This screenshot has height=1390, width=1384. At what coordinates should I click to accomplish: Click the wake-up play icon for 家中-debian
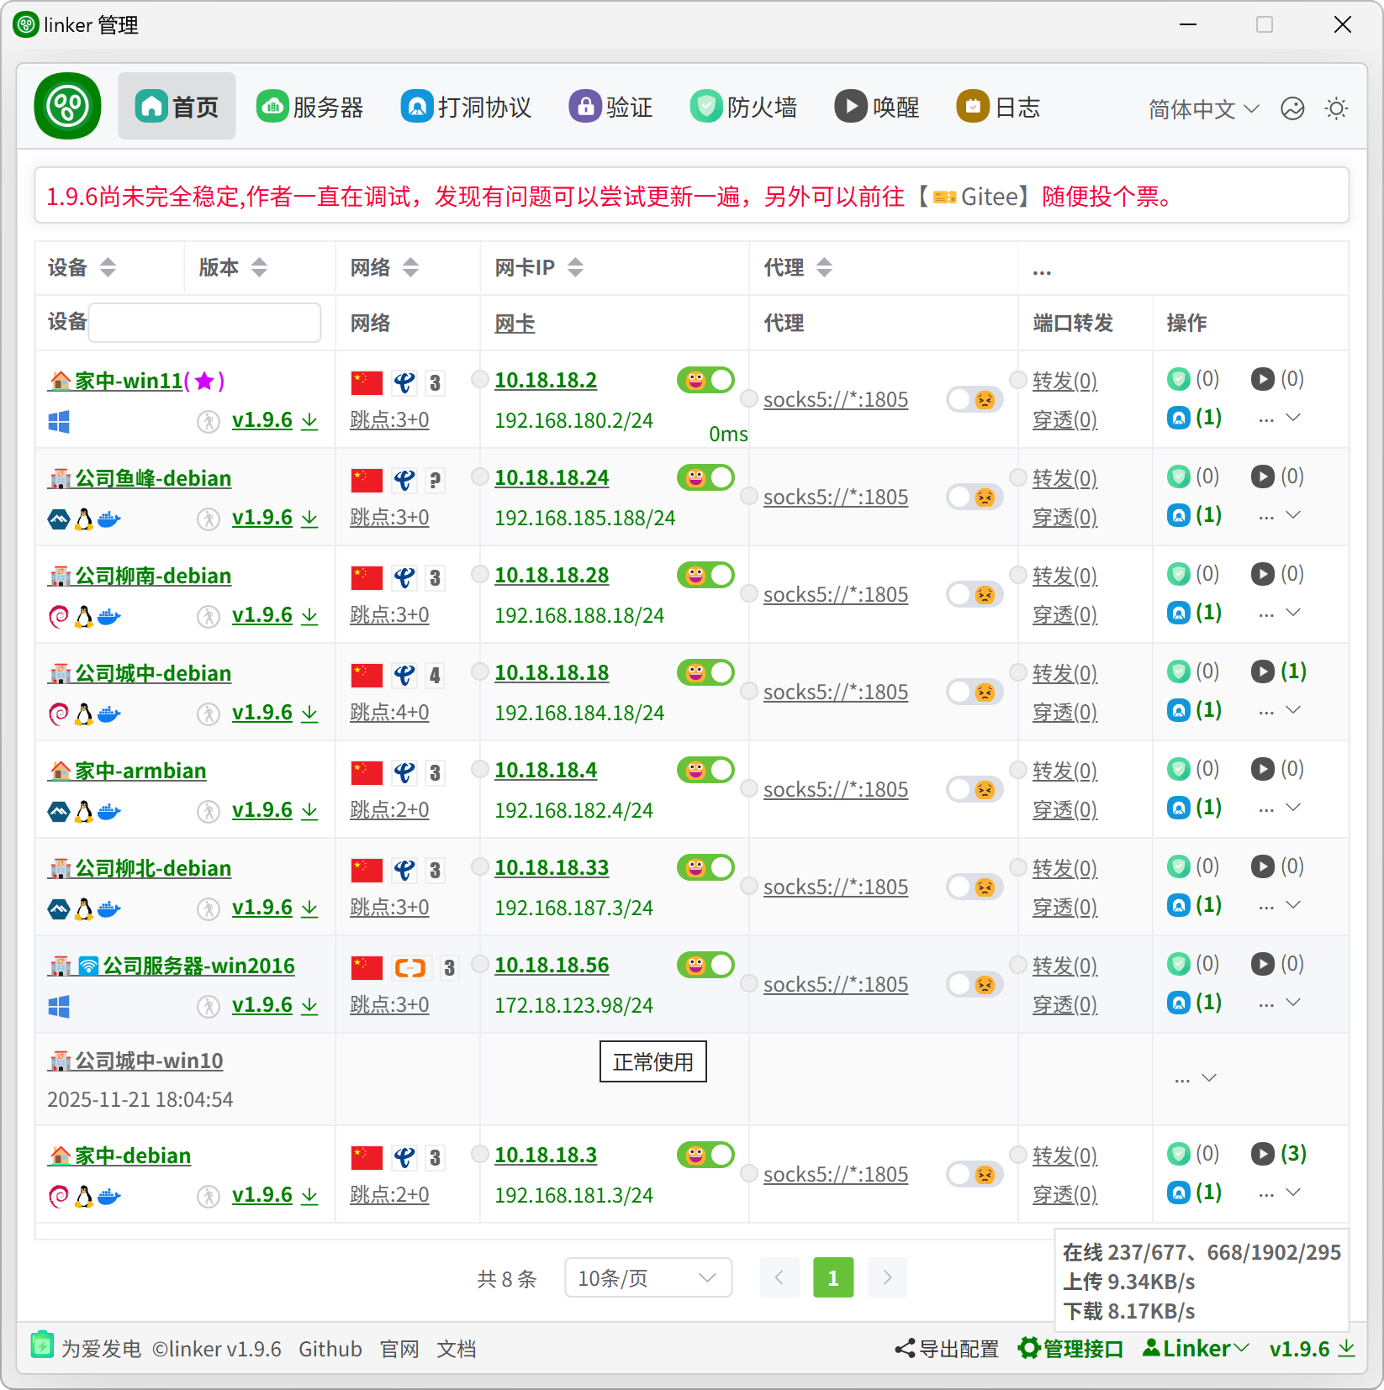click(1262, 1154)
